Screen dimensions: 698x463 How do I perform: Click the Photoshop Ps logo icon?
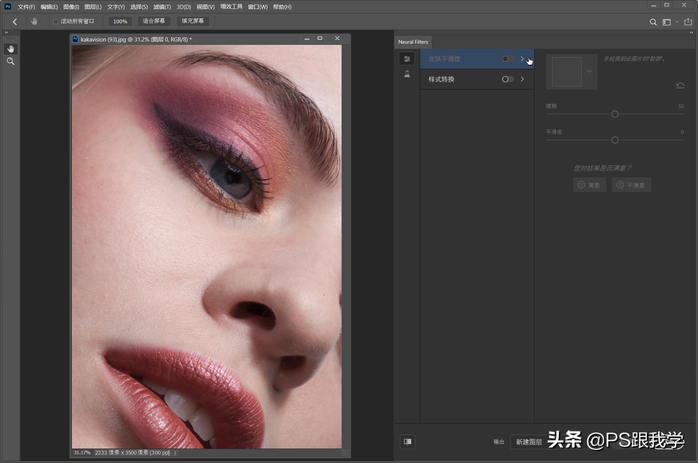8,6
